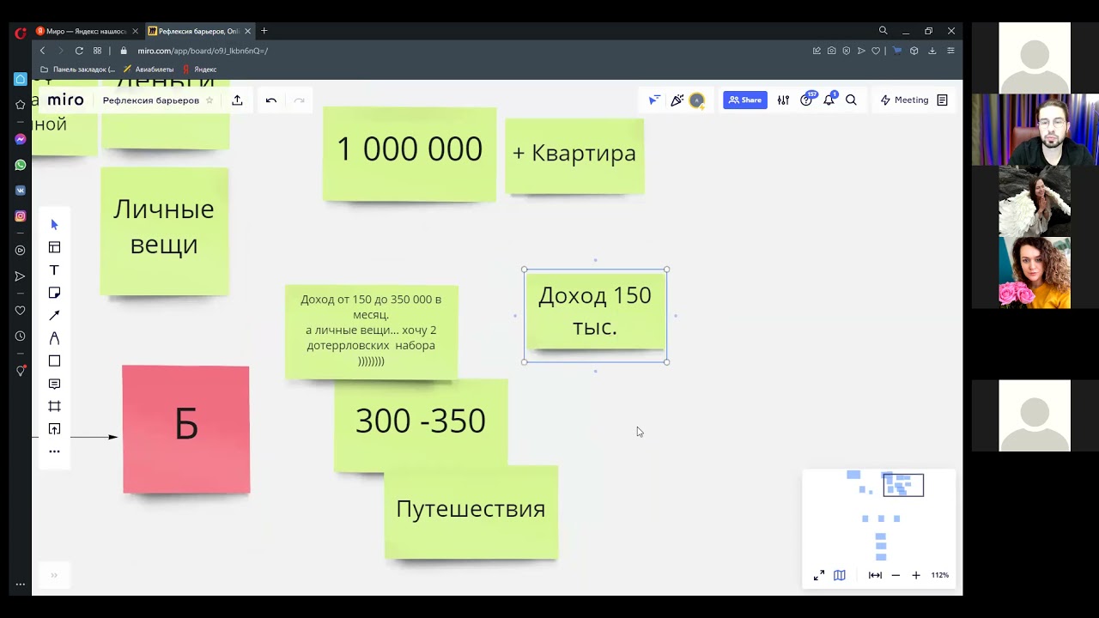The image size is (1099, 618).
Task: Open more tools ellipsis in Miro toolbar
Action: 54,451
